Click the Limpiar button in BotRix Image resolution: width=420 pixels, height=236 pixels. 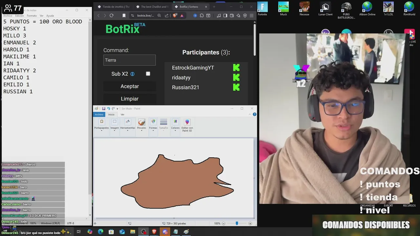point(130,99)
